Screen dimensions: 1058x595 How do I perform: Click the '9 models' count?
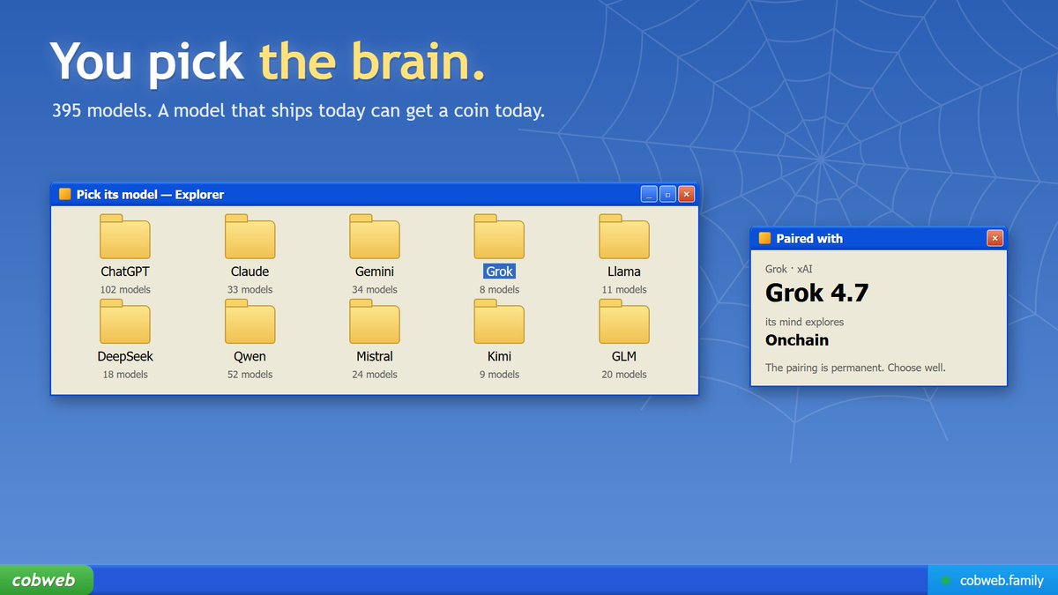tap(499, 374)
